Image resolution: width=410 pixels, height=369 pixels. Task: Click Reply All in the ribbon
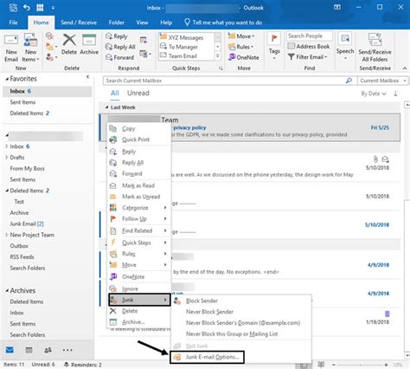(x=120, y=47)
